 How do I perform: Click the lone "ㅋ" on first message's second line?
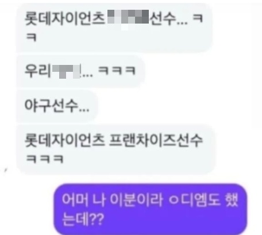coord(31,37)
